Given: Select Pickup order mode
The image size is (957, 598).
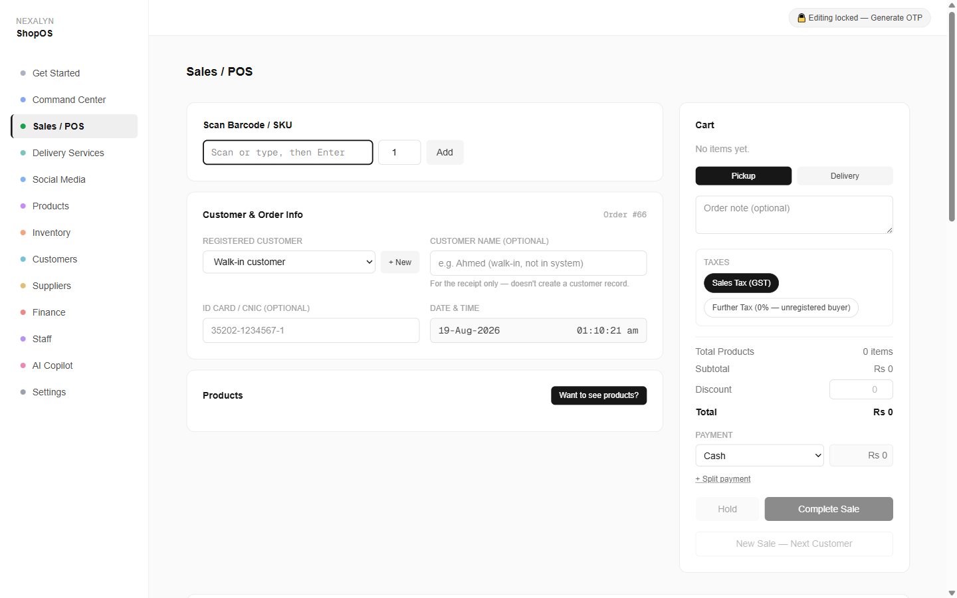Looking at the screenshot, I should click(x=744, y=176).
